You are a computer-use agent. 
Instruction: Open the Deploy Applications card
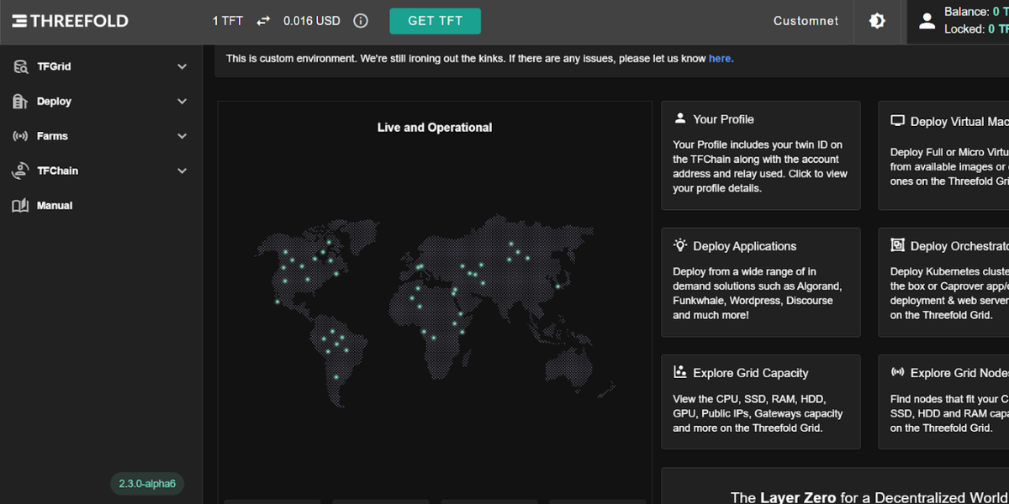click(x=760, y=282)
